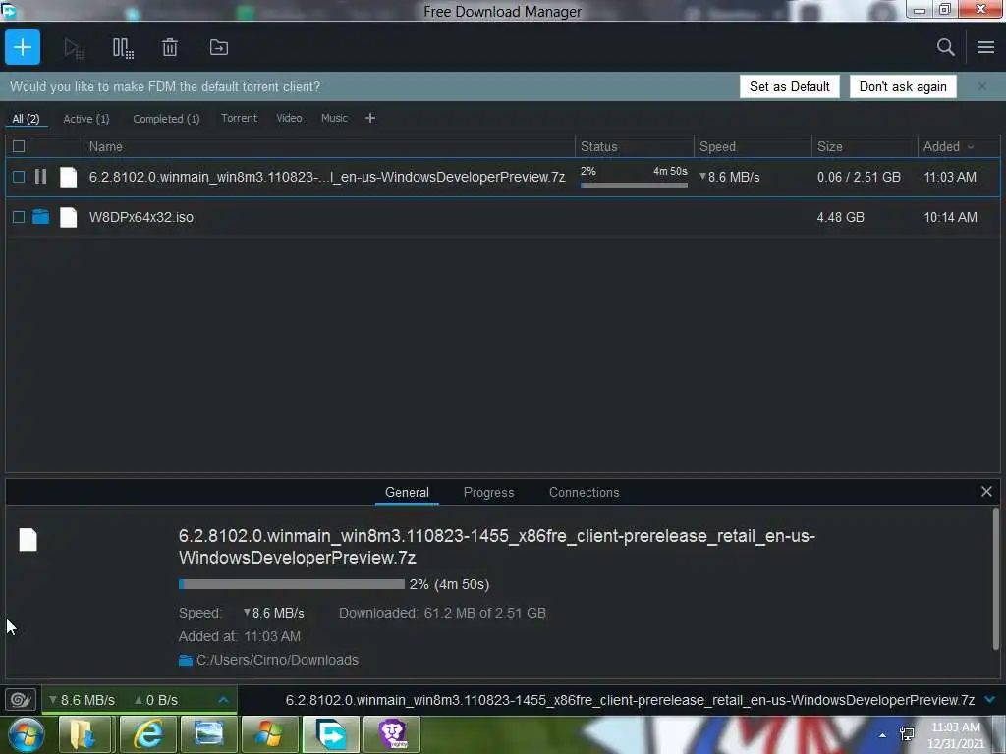Check the W8DPx64x32.iso row checkbox

click(19, 217)
